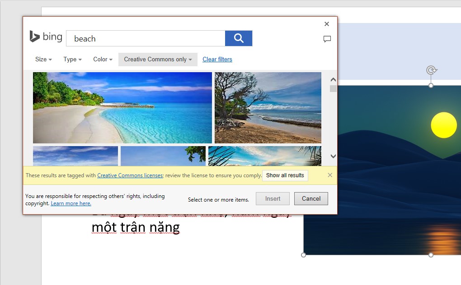461x285 pixels.
Task: Click the Cancel button
Action: pos(311,198)
